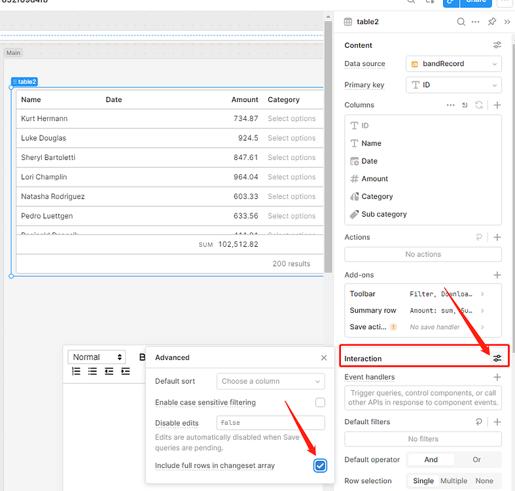Select the Name column in Columns list
515x491 pixels.
[x=423, y=143]
